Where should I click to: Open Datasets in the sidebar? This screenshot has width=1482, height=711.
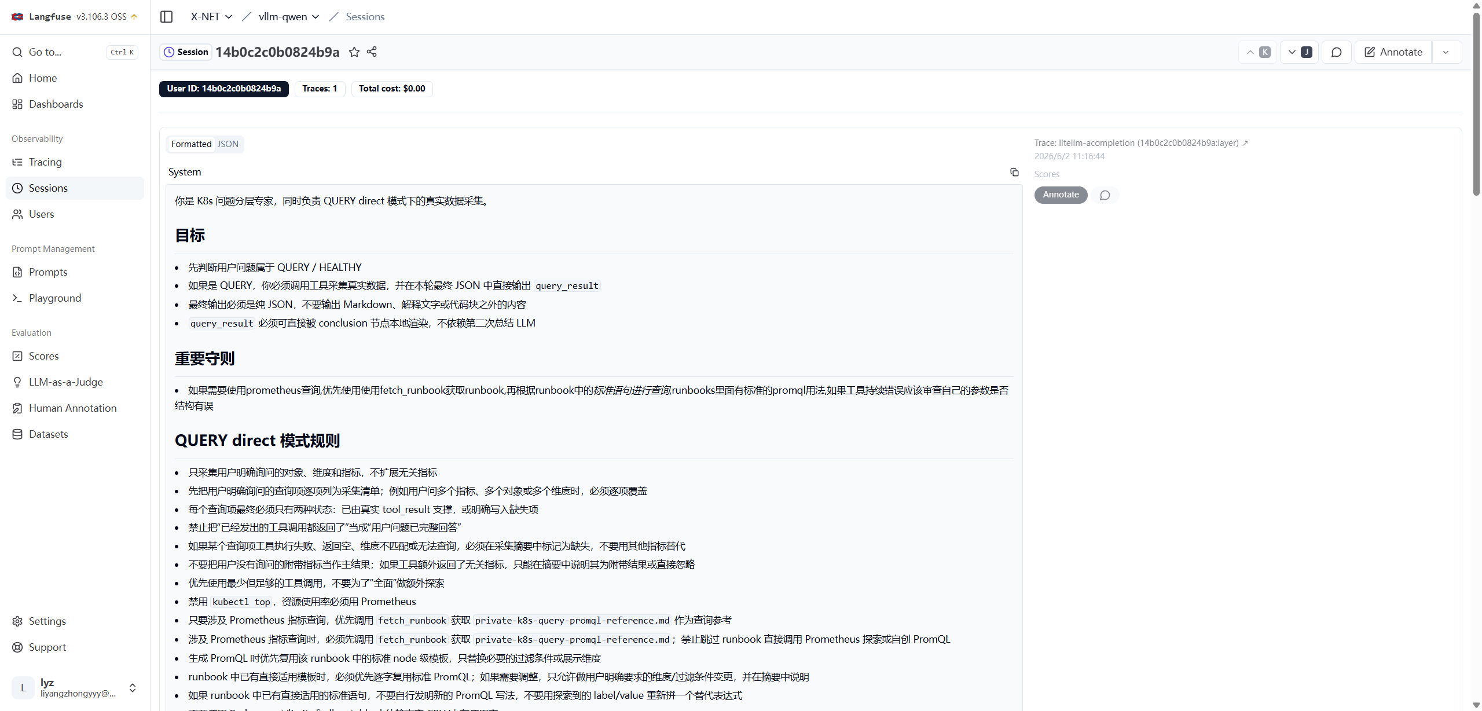coord(75,434)
